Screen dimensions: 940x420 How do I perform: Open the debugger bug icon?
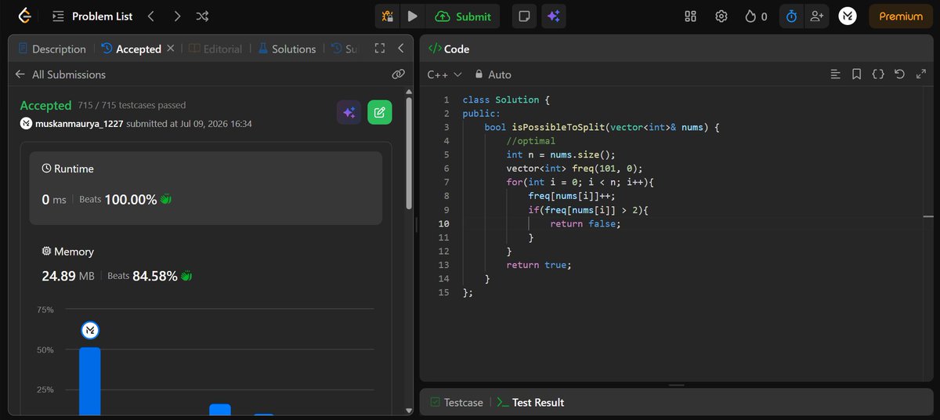coord(387,16)
